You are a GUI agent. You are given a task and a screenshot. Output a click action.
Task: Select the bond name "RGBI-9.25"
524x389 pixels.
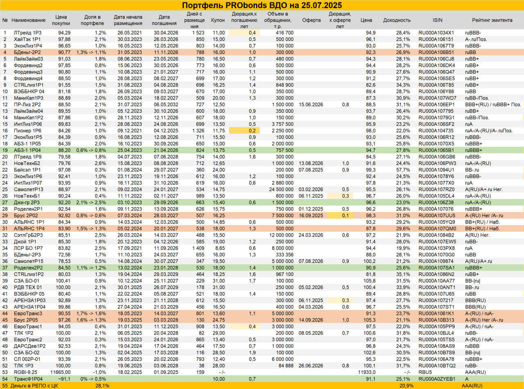click(x=25, y=372)
